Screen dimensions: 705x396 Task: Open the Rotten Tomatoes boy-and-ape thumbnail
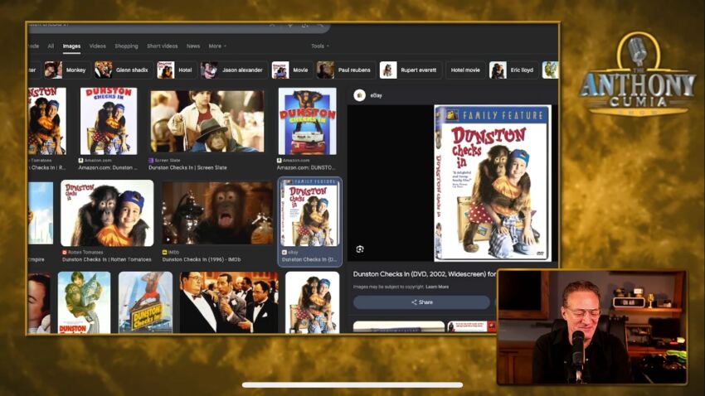107,213
